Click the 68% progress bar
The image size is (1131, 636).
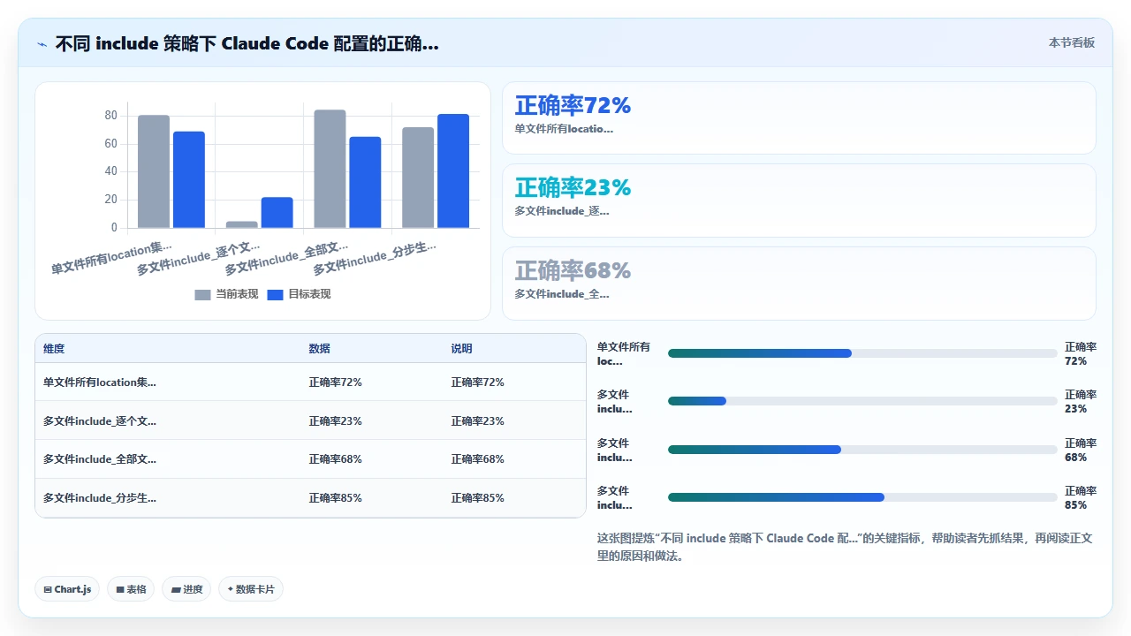pos(862,450)
